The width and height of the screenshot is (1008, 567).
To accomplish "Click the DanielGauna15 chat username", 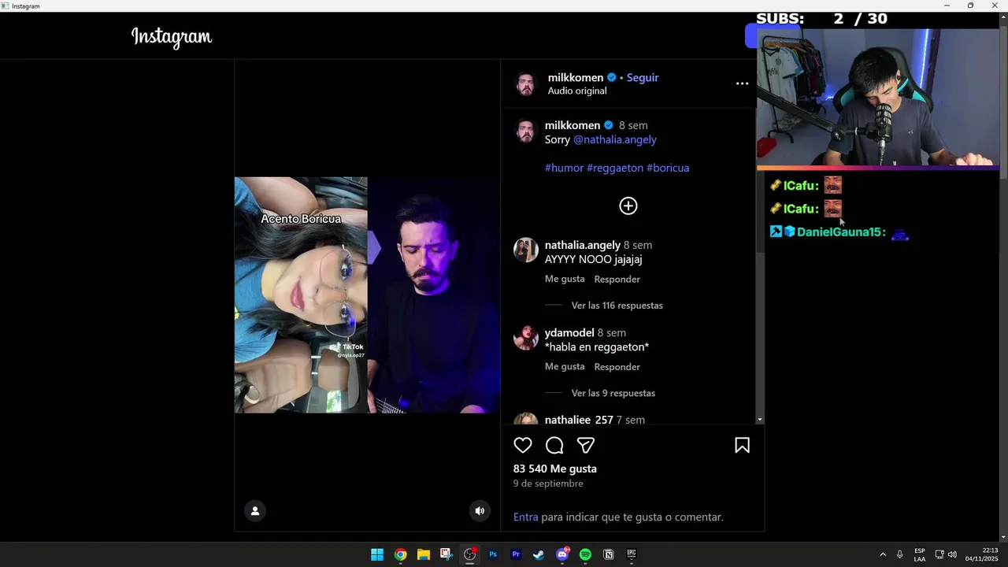I will coord(841,232).
